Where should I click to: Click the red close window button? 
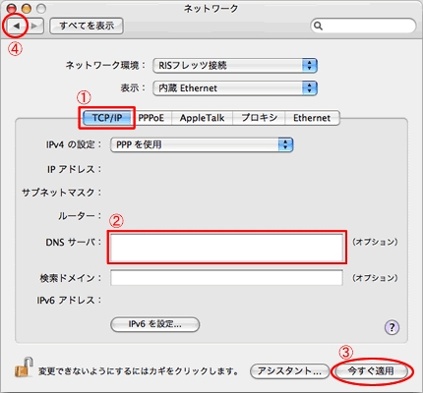click(12, 8)
